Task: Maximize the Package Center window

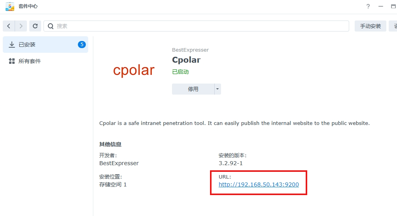Action: pyautogui.click(x=393, y=7)
